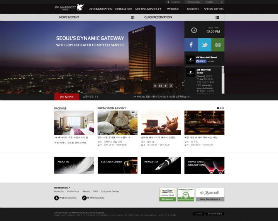Expand the Quick Reservation panel
This screenshot has width=278, height=221.
click(182, 17)
